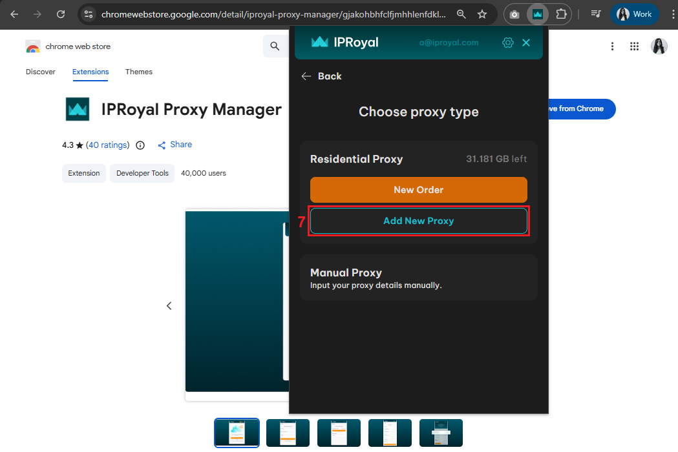The height and width of the screenshot is (452, 678).
Task: Switch to the Discover tab
Action: coord(41,72)
